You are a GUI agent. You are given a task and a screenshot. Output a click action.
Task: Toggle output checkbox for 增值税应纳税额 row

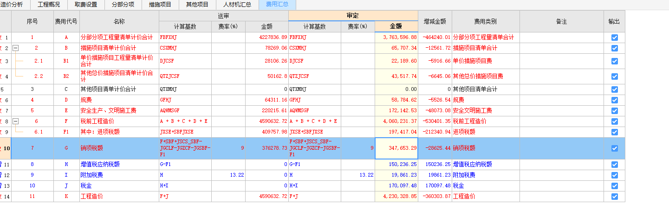tap(615, 165)
